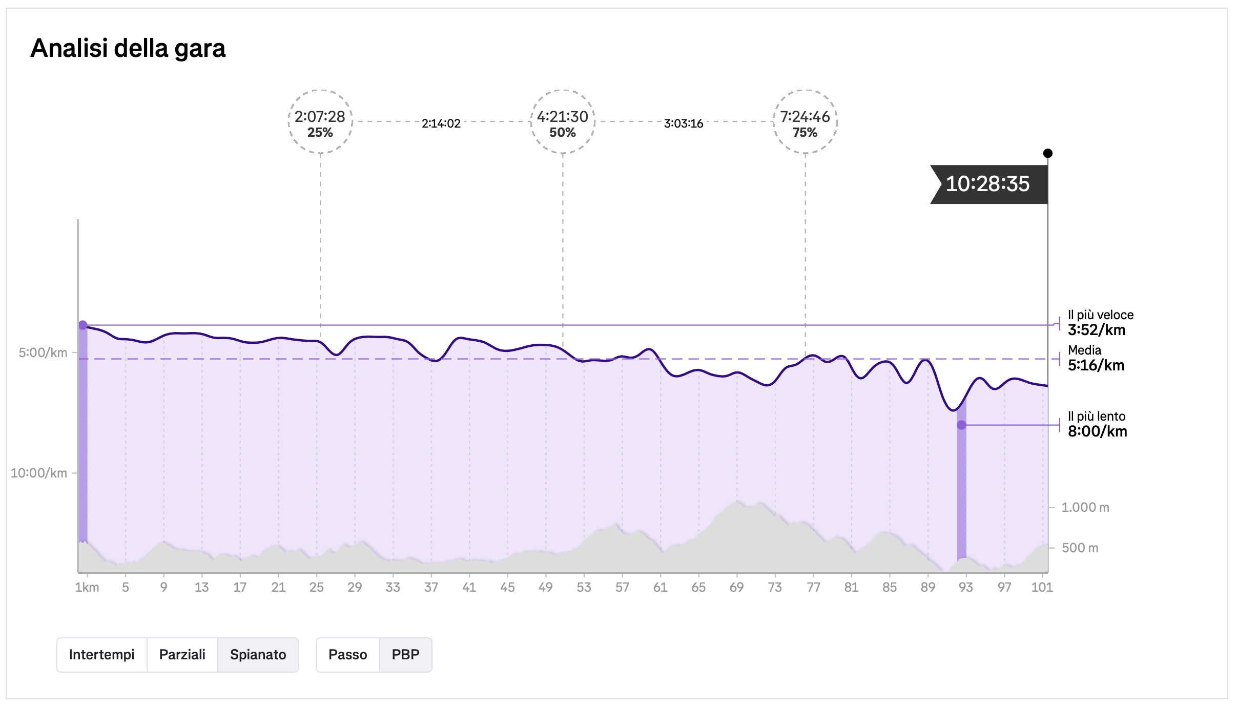Choose the Spianato chart mode
The height and width of the screenshot is (707, 1237).
258,655
